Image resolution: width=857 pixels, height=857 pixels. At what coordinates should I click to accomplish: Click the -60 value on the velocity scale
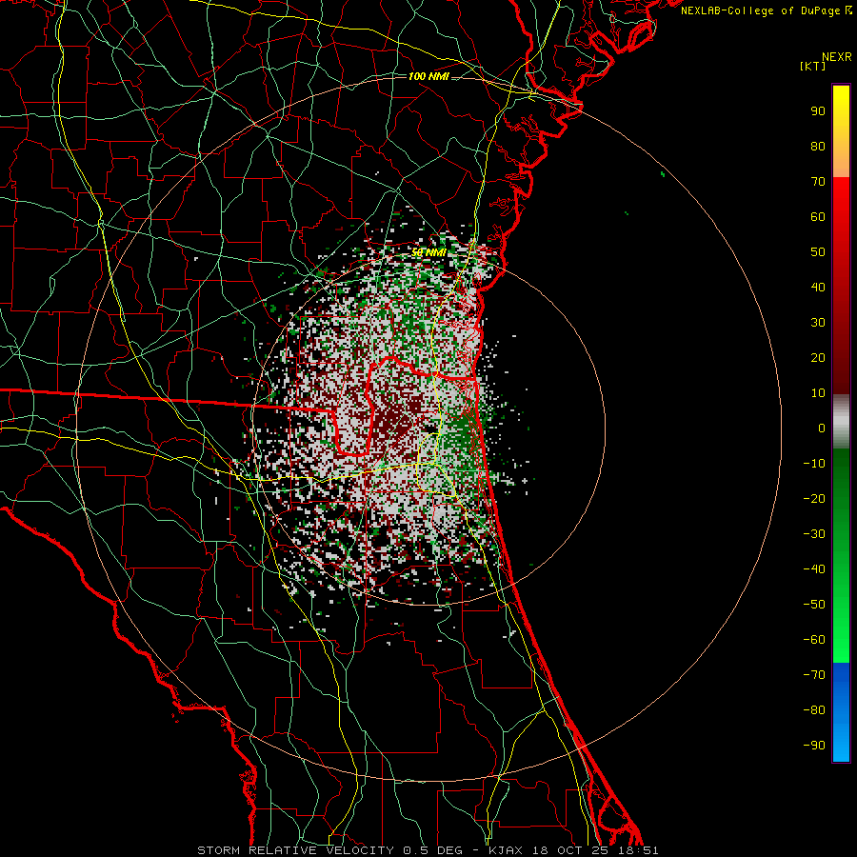pos(814,640)
